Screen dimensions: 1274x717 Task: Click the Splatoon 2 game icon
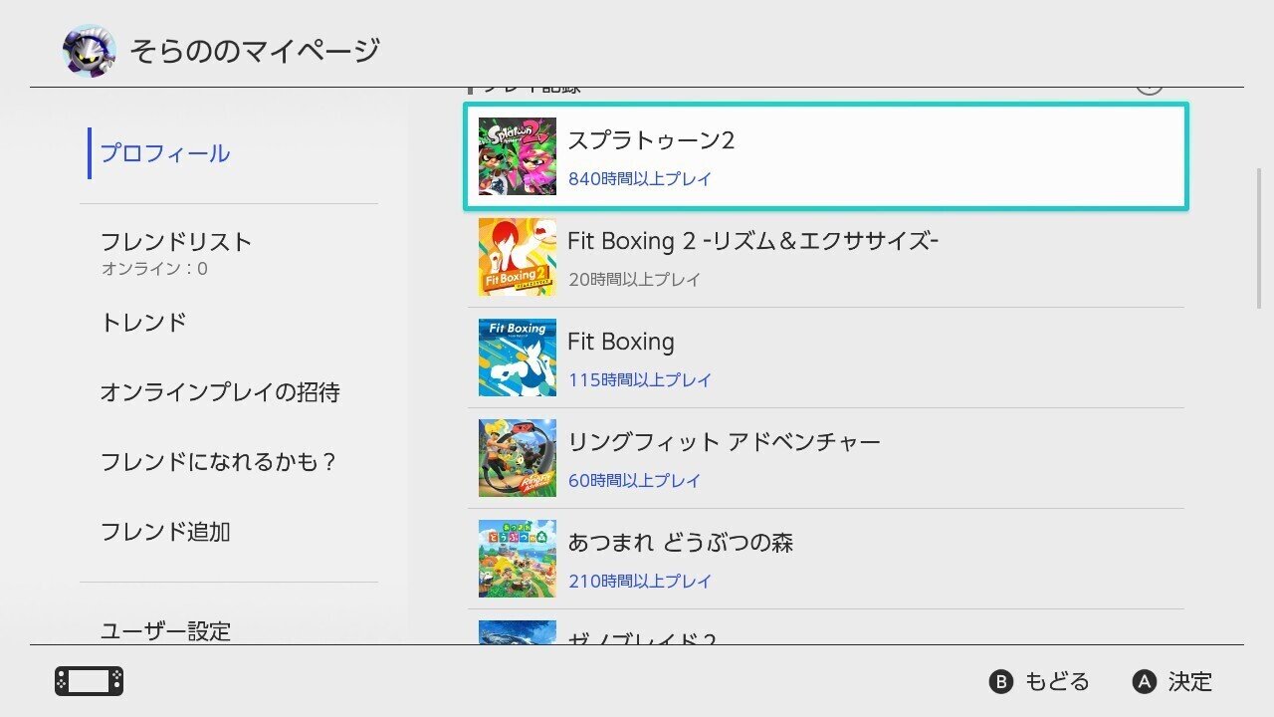(x=517, y=155)
